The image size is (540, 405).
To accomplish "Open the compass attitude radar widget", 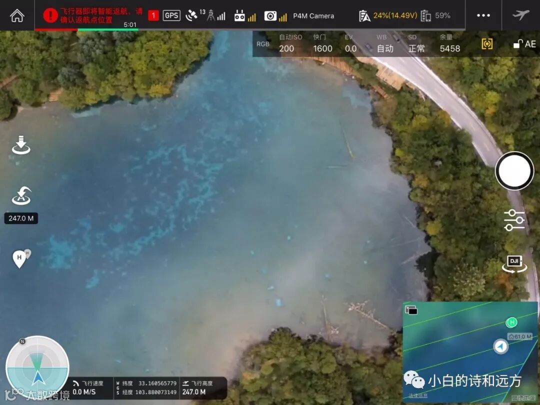I will [x=37, y=368].
